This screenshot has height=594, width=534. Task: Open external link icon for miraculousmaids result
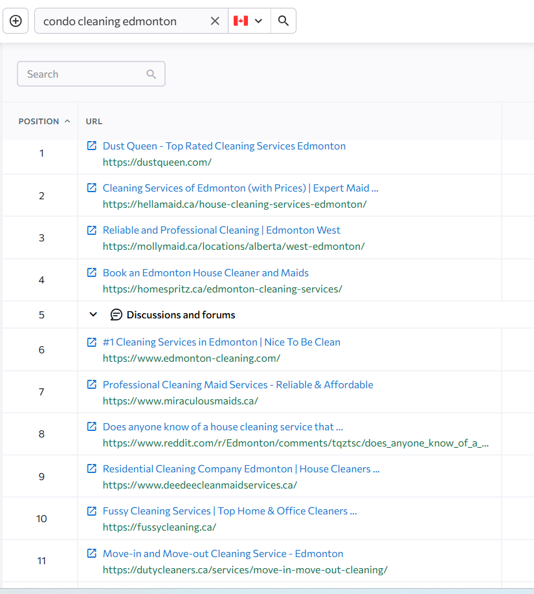click(92, 384)
